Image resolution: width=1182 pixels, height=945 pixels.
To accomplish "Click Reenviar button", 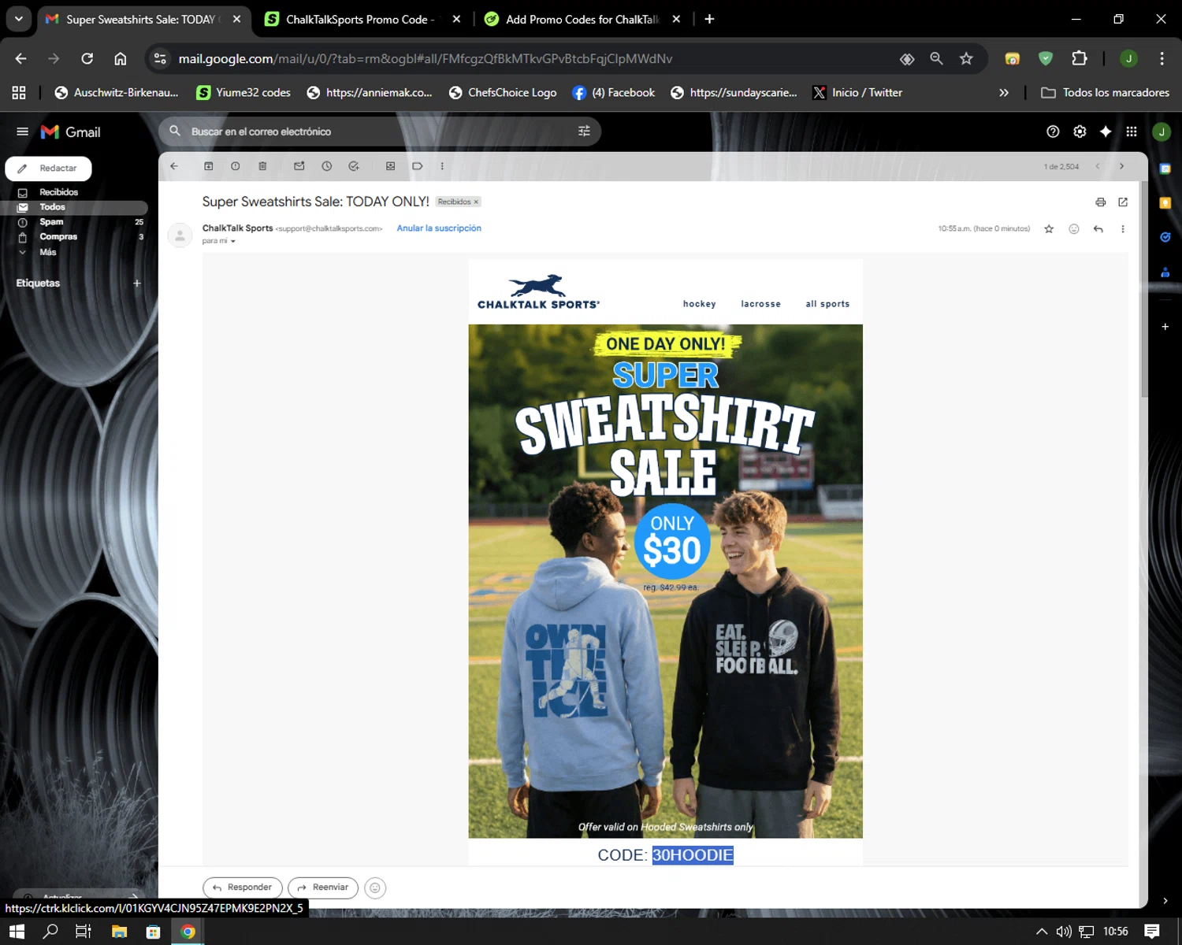I will [x=323, y=888].
